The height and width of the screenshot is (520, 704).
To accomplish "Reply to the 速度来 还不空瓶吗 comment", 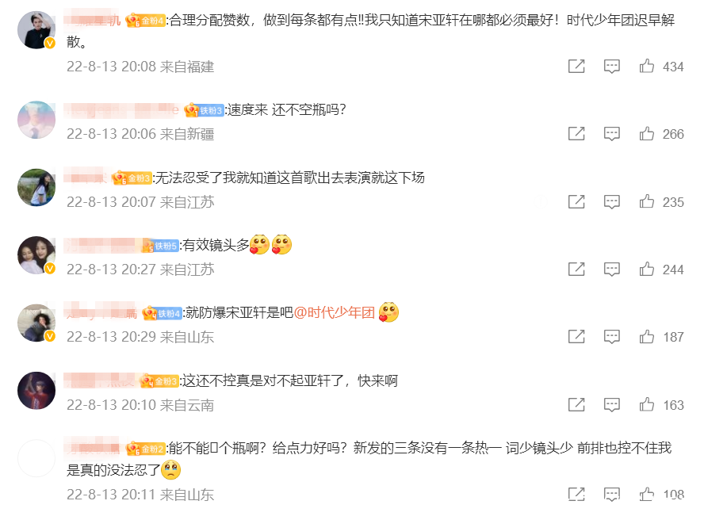I will 611,134.
